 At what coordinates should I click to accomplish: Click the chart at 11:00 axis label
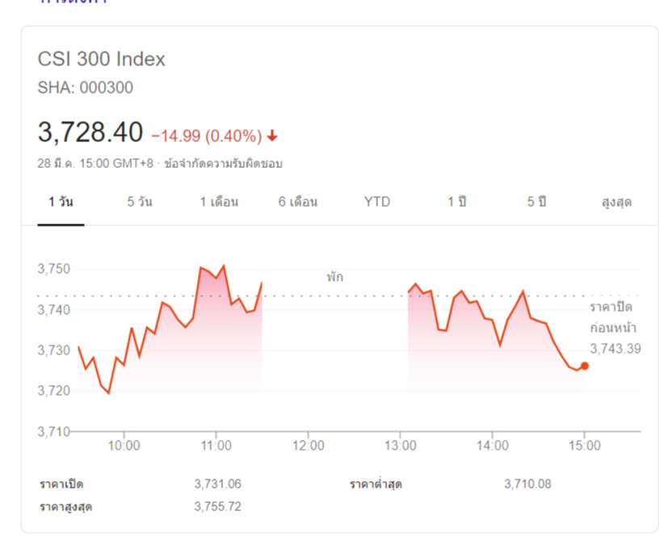216,446
